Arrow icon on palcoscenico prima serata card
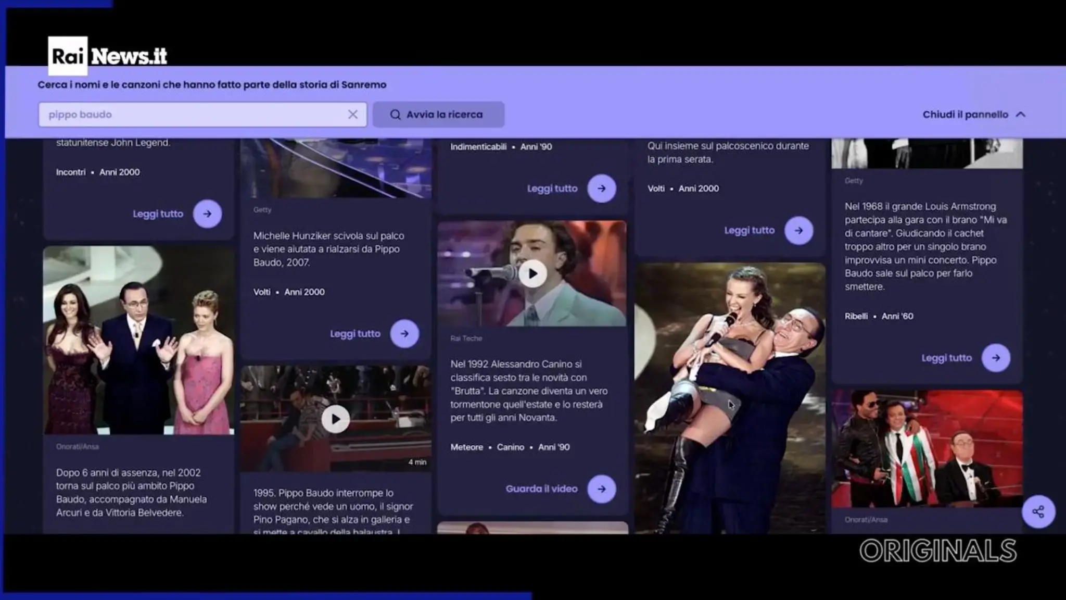 point(798,231)
